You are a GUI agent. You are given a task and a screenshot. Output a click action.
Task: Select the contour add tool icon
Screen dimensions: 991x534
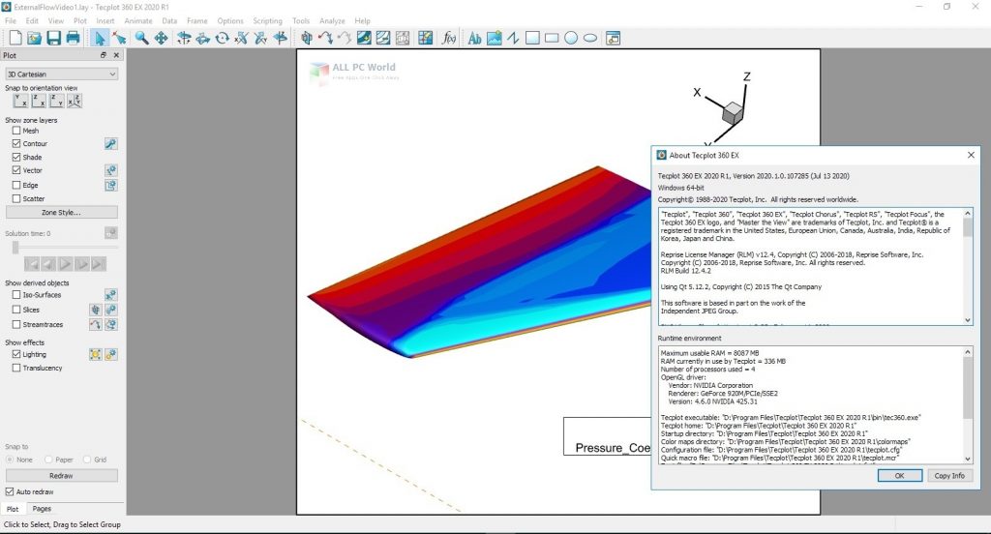click(364, 38)
